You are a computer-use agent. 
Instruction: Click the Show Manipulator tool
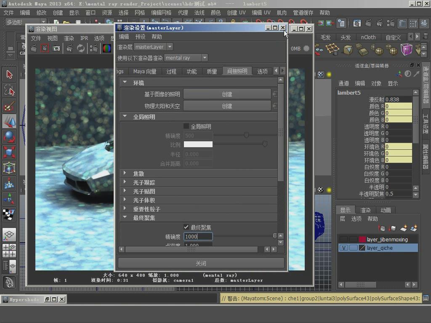(x=9, y=199)
